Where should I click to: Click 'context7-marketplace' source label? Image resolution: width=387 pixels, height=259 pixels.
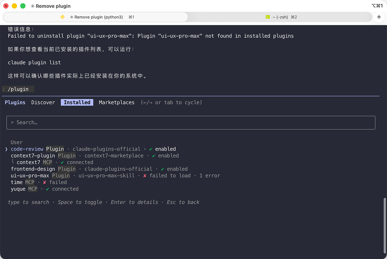click(114, 156)
